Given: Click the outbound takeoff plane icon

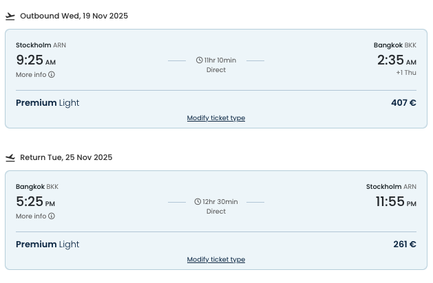Looking at the screenshot, I should click(10, 16).
